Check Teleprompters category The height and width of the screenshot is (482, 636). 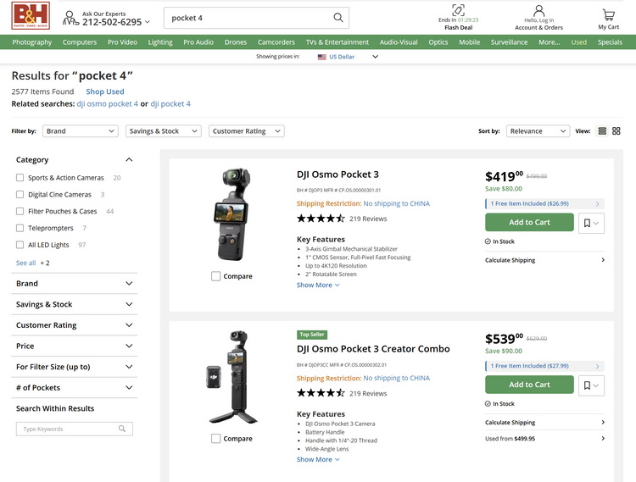[x=20, y=228]
